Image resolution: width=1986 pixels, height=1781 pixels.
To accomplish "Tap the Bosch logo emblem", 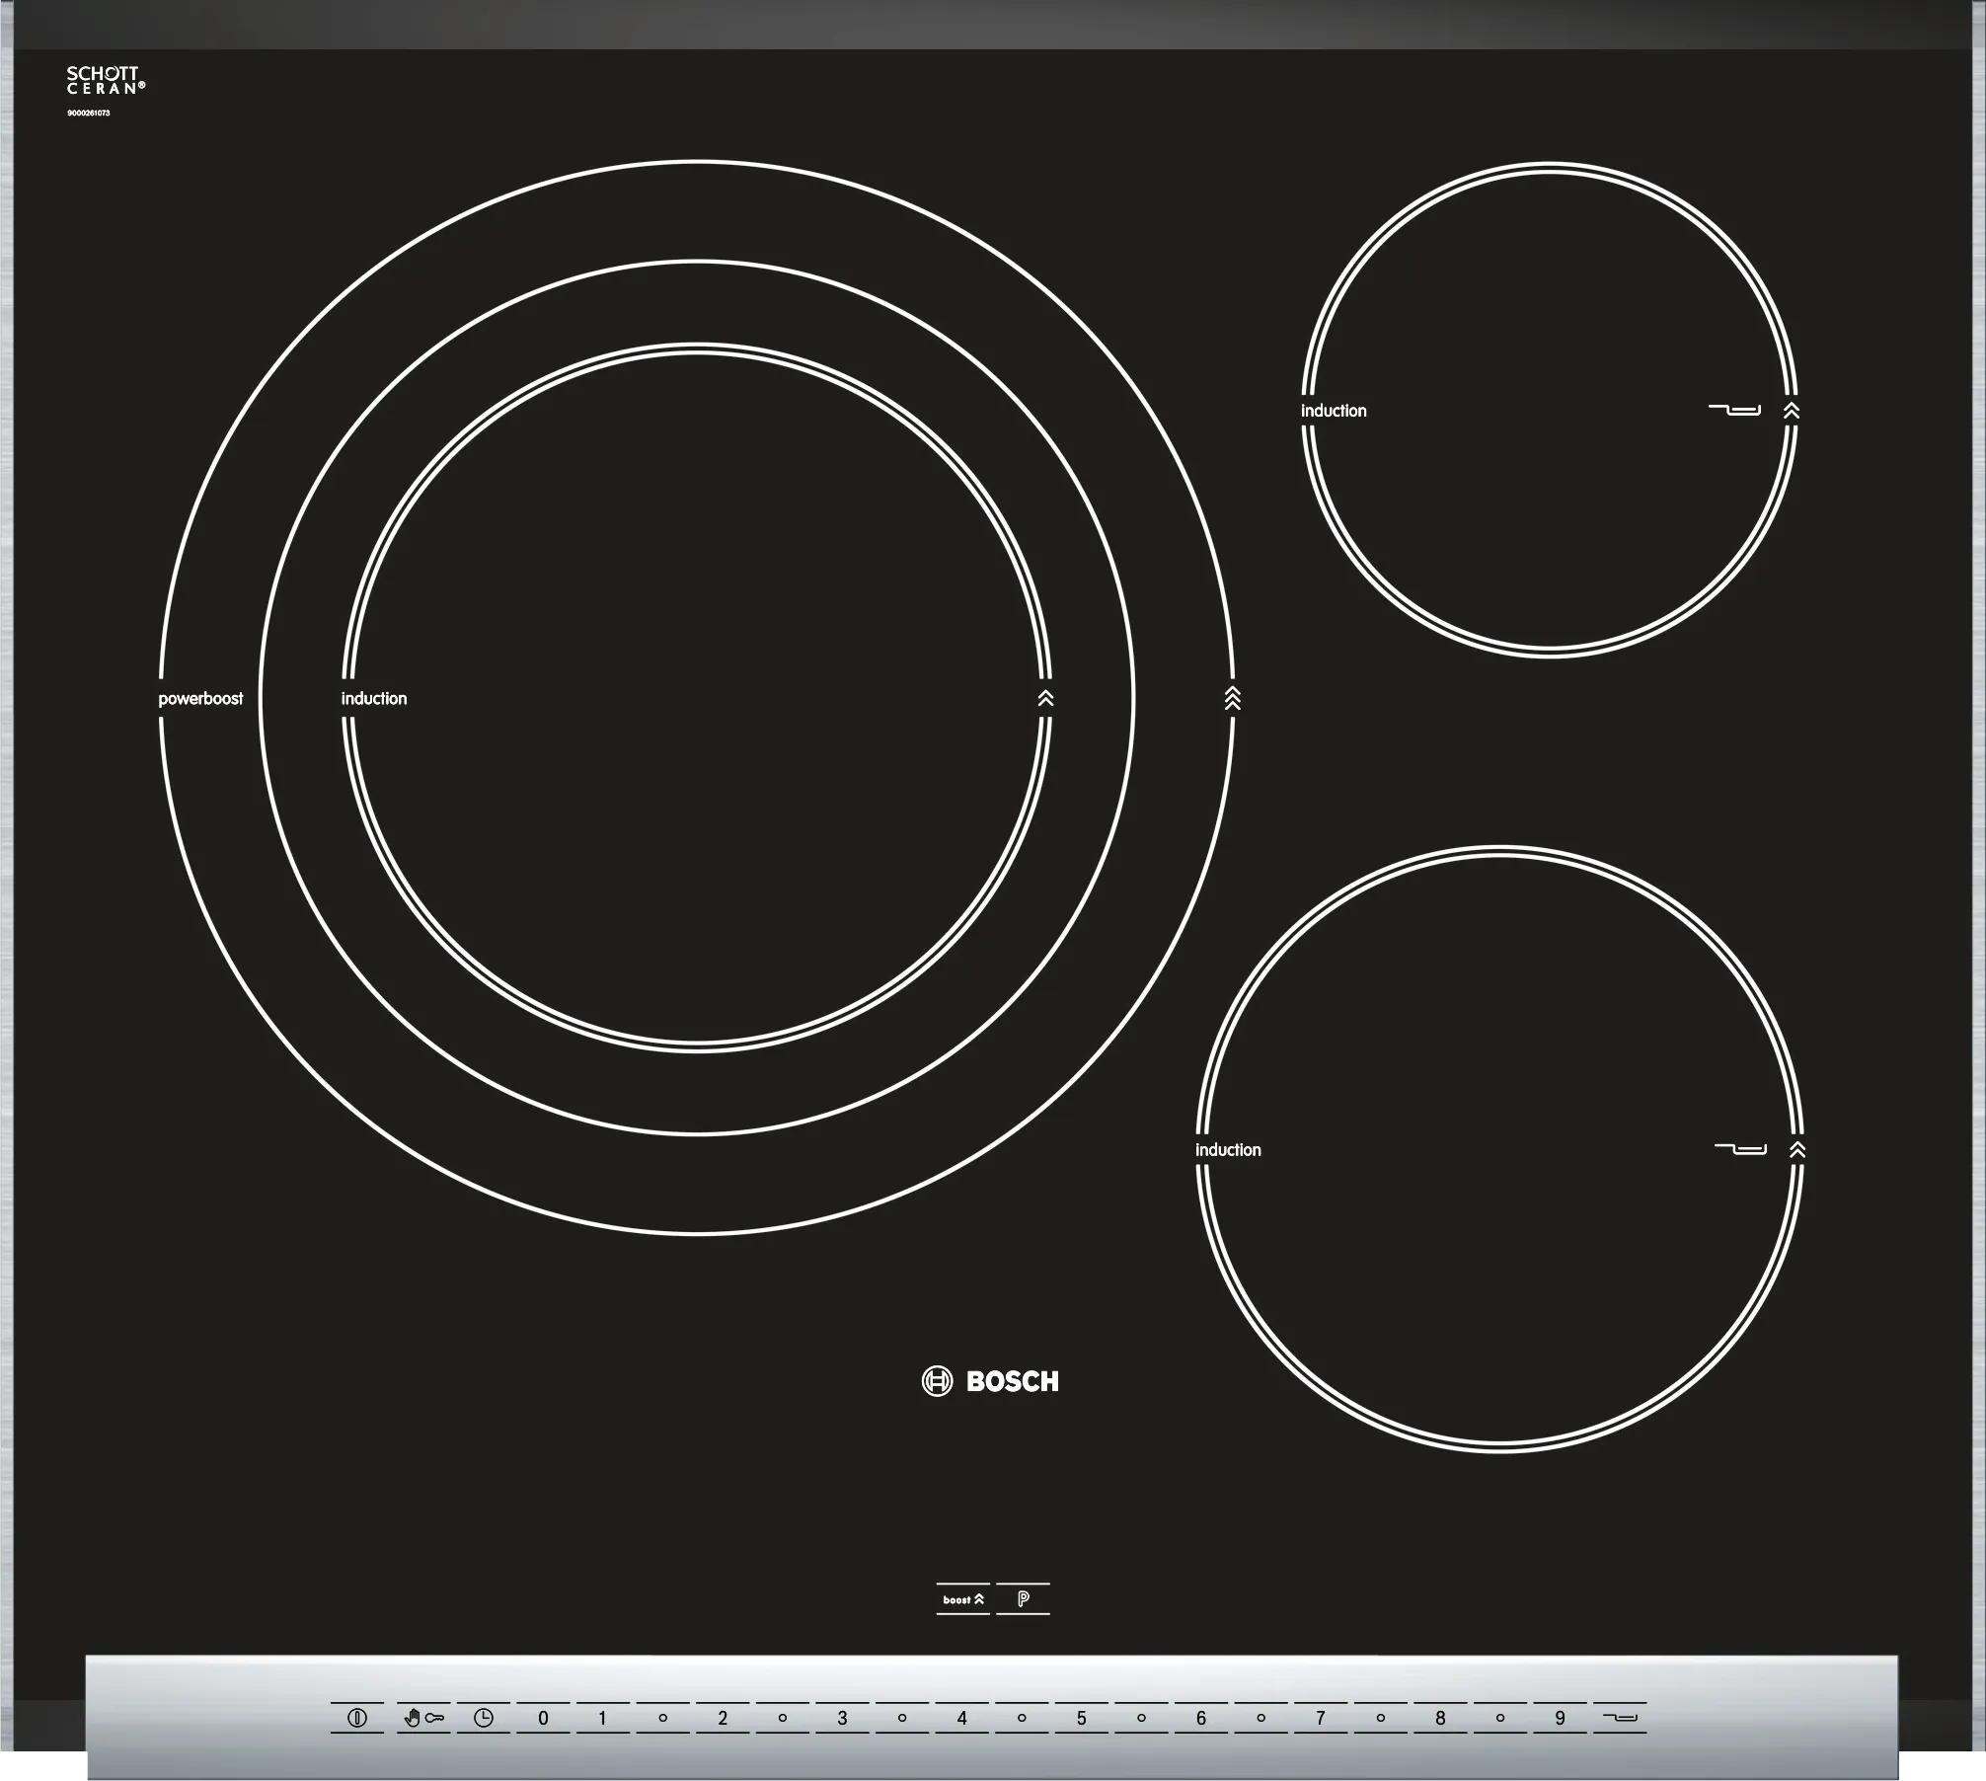I will (x=937, y=1381).
